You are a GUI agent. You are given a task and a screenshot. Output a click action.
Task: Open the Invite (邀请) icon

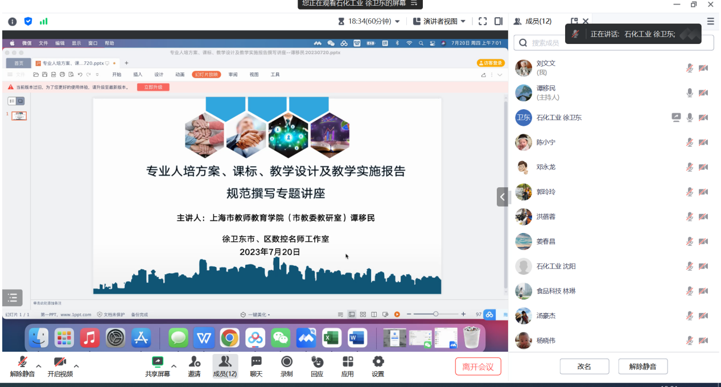click(x=195, y=366)
